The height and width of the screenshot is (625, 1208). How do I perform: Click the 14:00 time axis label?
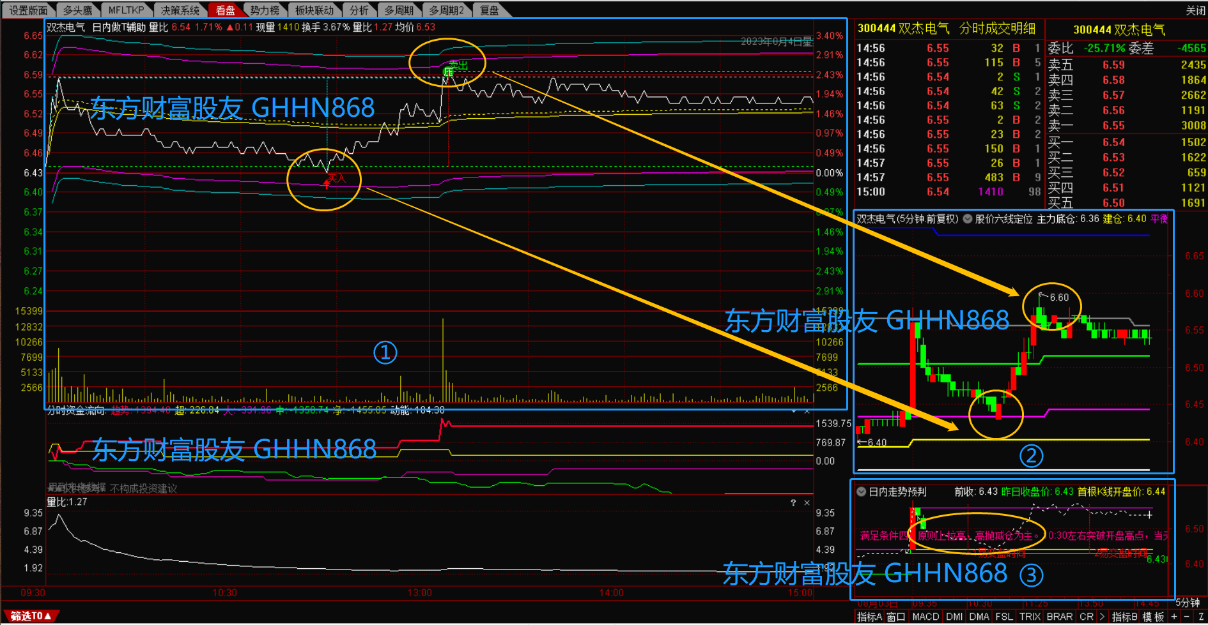pyautogui.click(x=612, y=593)
